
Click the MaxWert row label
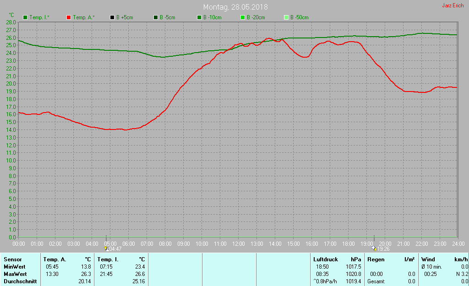(x=15, y=274)
